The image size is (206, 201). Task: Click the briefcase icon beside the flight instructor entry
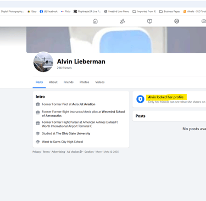click(x=38, y=112)
